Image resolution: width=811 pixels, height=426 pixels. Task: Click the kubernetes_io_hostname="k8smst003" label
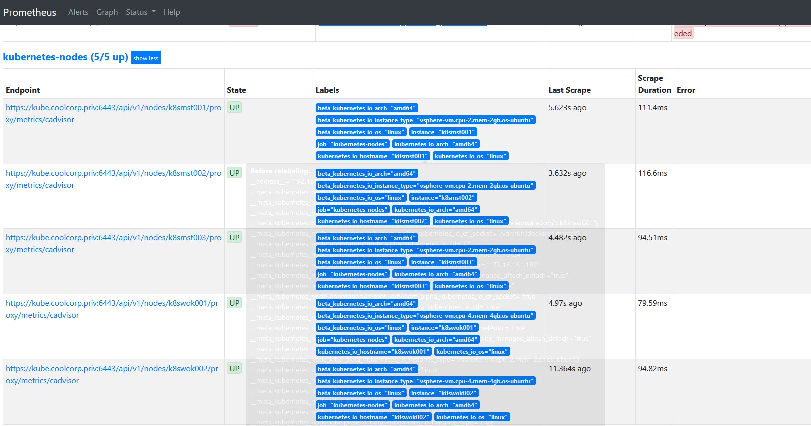(373, 286)
